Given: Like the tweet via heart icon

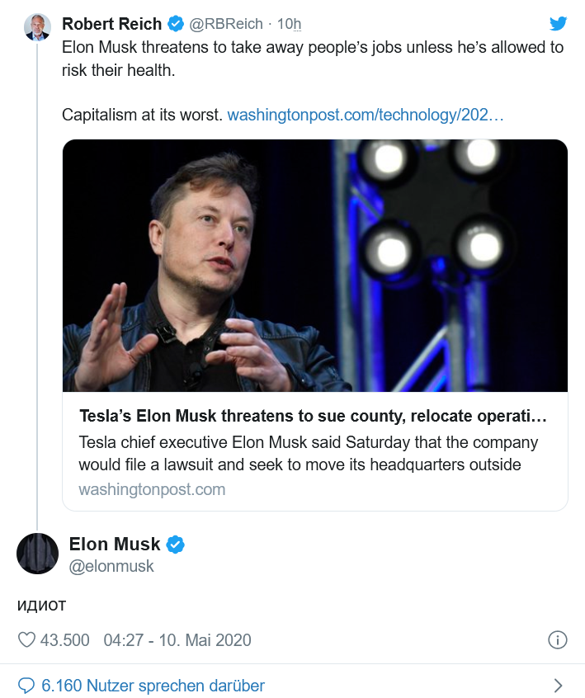Looking at the screenshot, I should (x=27, y=640).
